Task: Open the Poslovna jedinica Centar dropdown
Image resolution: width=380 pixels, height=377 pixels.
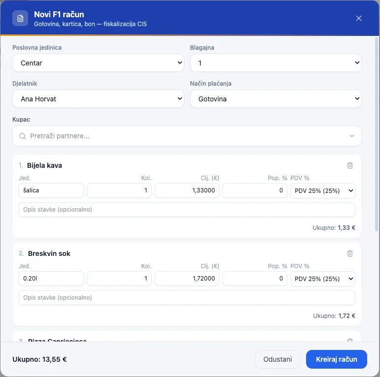Action: coord(98,63)
